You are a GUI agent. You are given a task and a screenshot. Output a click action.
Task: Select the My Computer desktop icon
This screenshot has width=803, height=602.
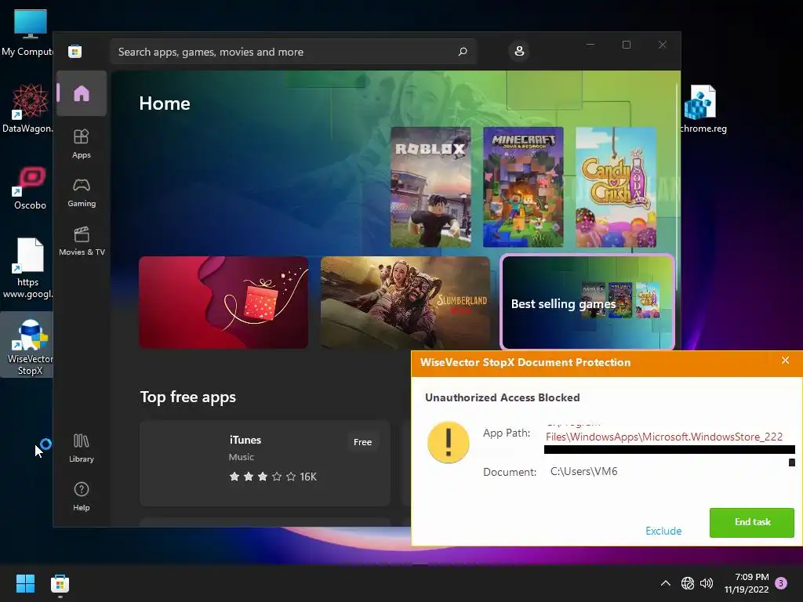pos(28,33)
